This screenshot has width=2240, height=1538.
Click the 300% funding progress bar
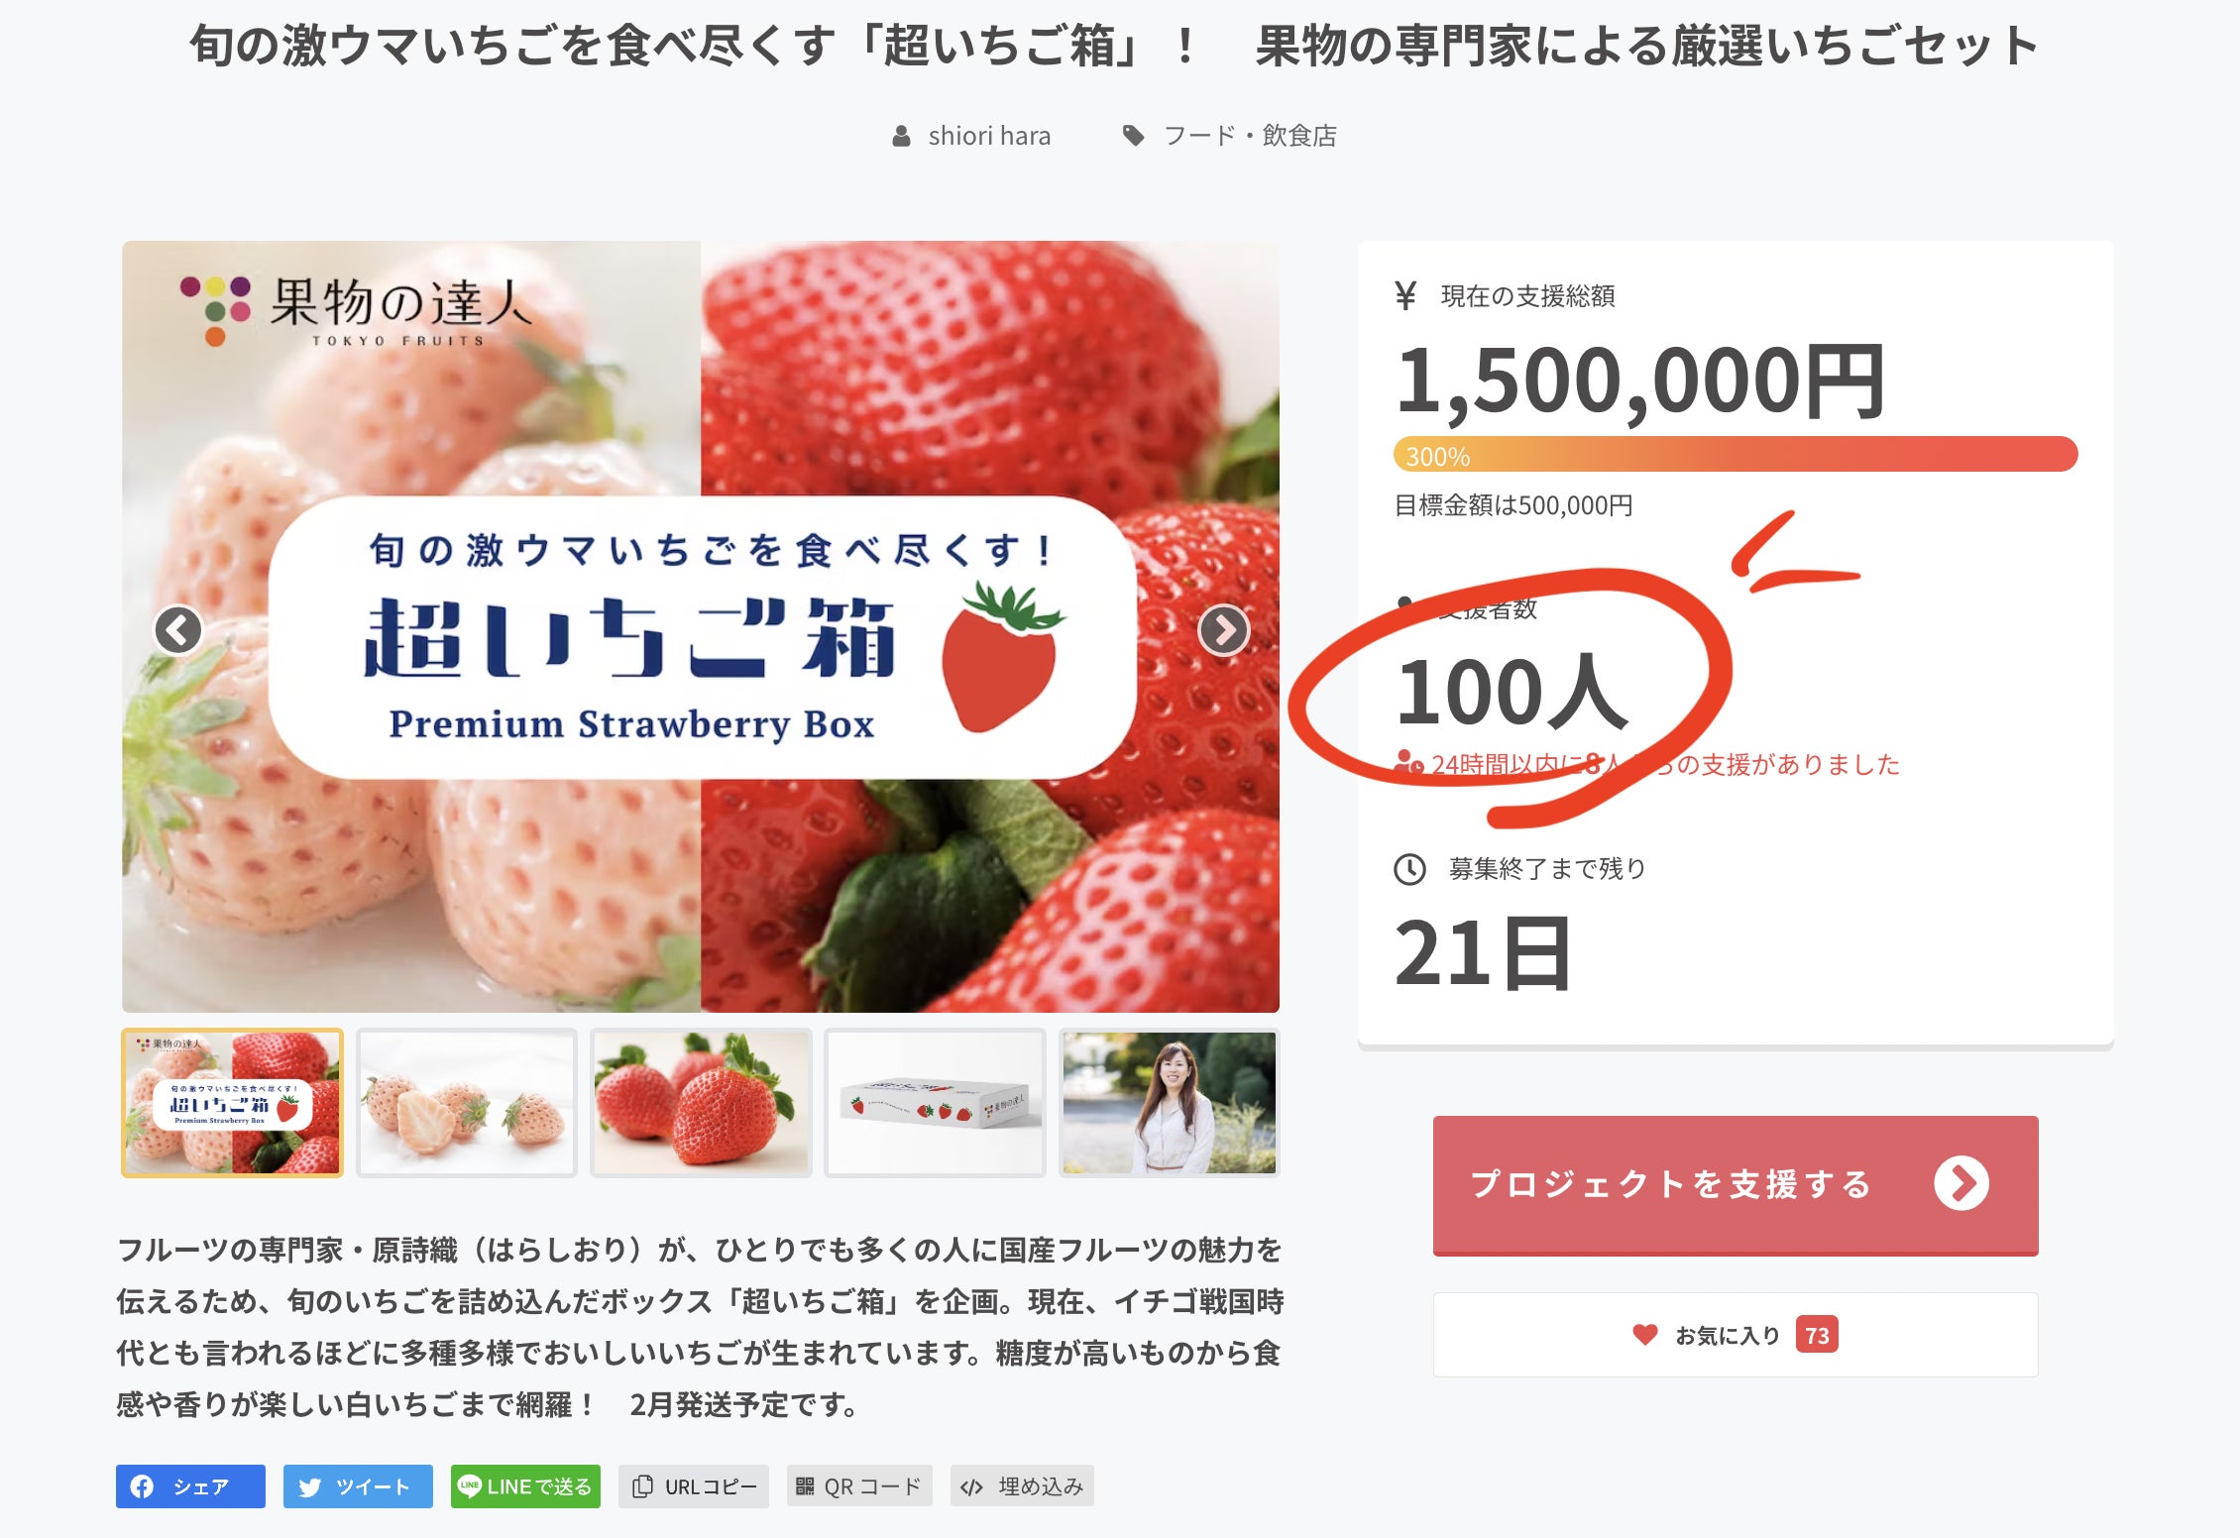pos(1736,454)
